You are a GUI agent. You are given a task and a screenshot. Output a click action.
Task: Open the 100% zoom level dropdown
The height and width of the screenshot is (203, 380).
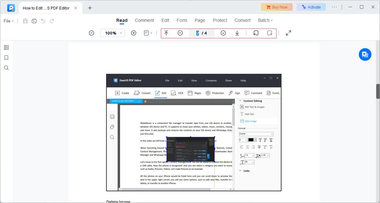pos(112,33)
